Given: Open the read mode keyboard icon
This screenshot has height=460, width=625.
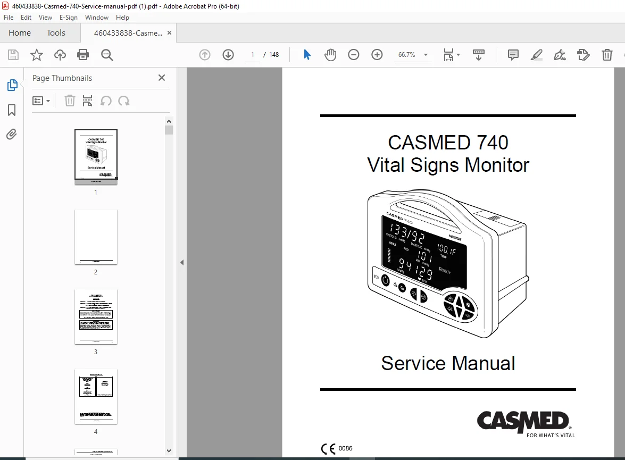Looking at the screenshot, I should click(x=478, y=55).
